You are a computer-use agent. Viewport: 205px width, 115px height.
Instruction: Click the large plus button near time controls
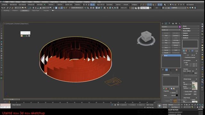pyautogui.click(x=160, y=106)
